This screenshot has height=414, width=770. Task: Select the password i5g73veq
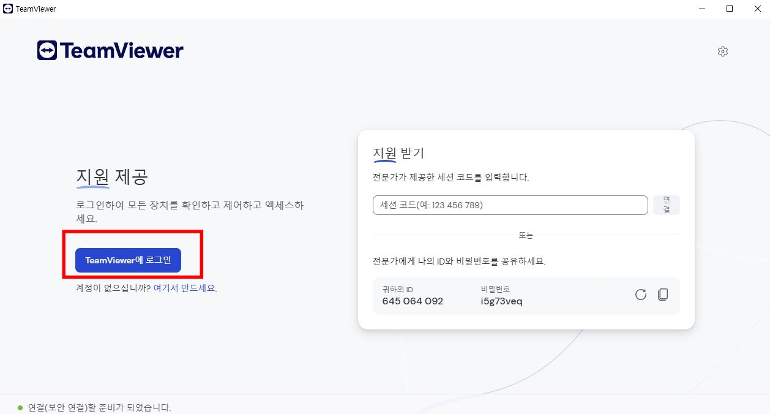point(501,301)
